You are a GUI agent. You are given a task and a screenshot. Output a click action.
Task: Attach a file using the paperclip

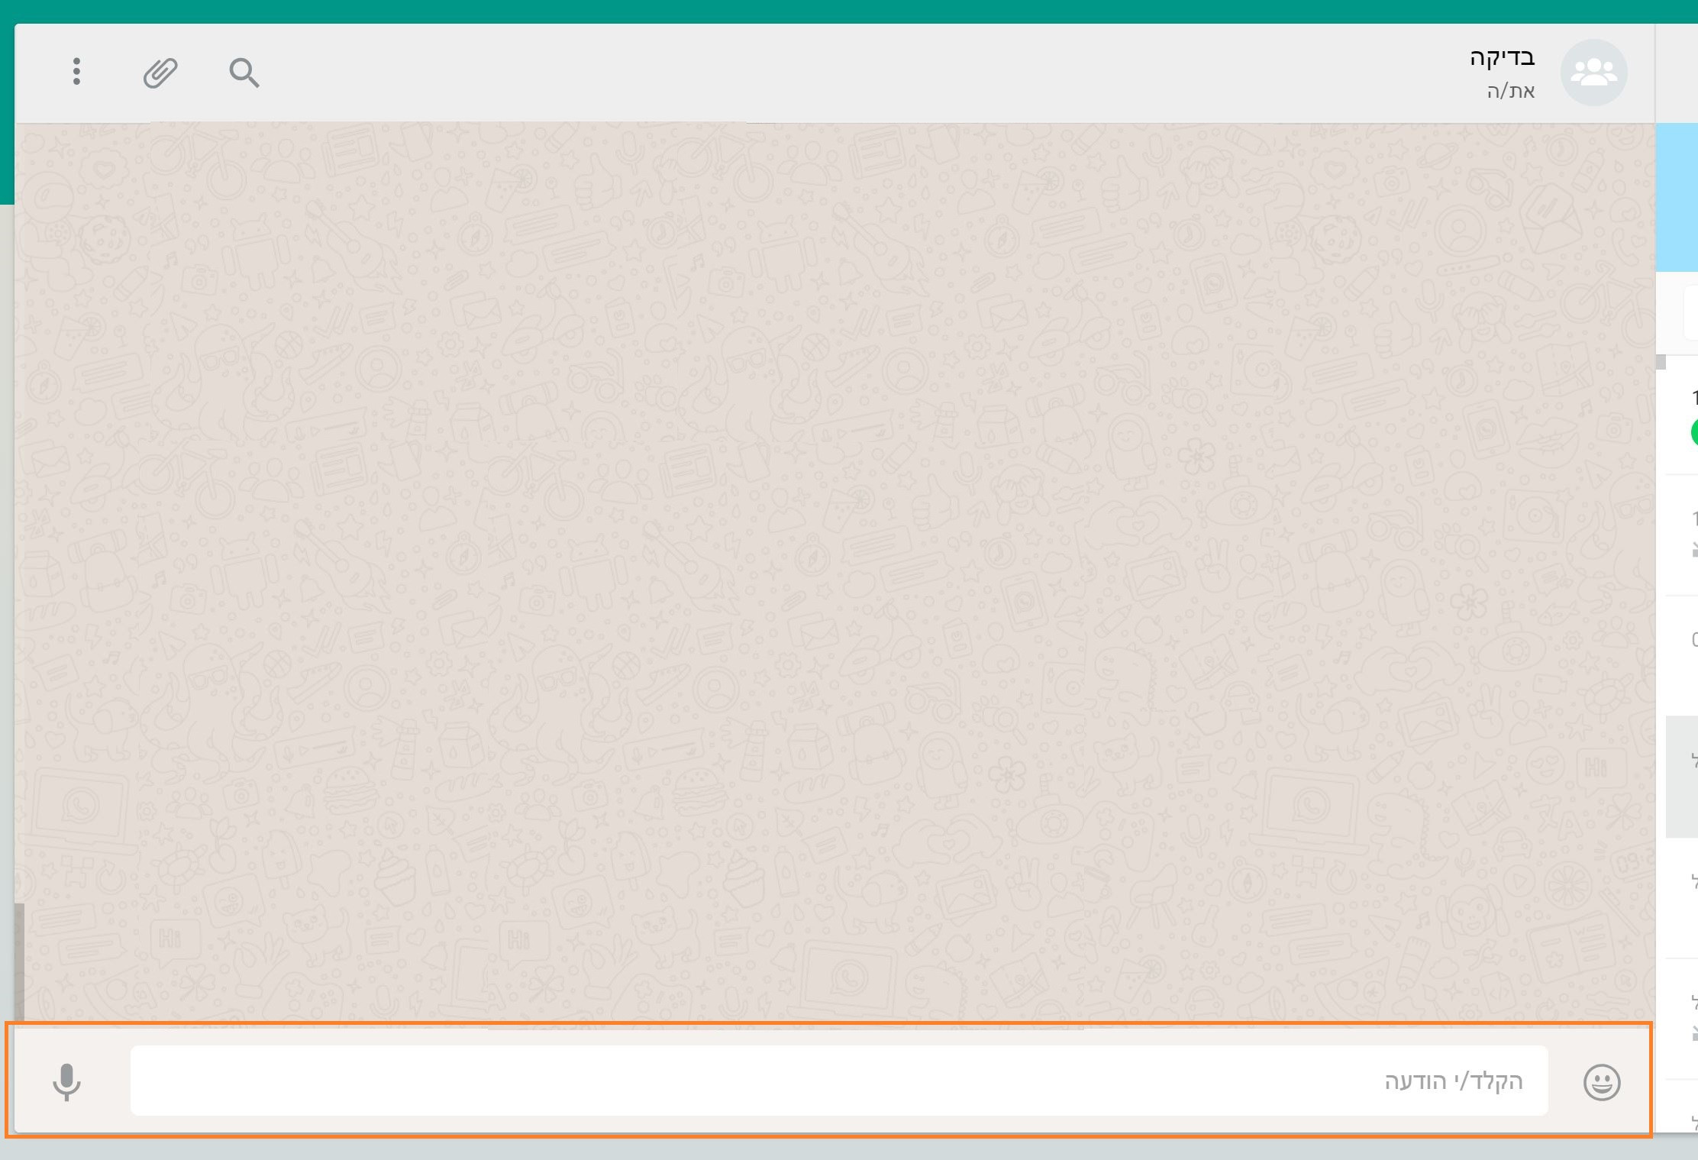point(160,71)
